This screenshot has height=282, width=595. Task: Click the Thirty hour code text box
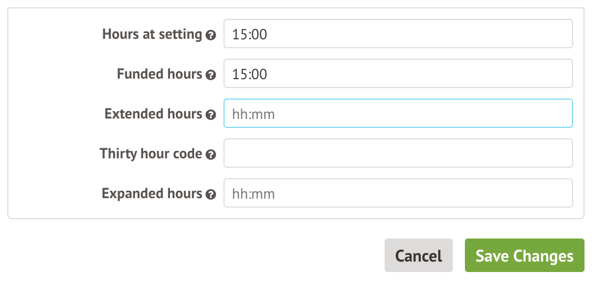pos(398,153)
